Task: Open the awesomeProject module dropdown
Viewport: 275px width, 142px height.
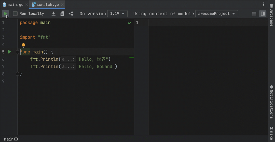Action: coord(216,14)
